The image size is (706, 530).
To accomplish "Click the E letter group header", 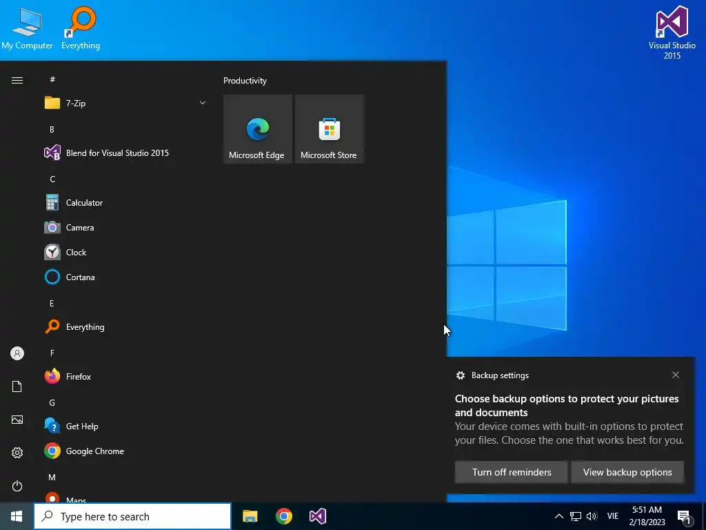I will click(x=52, y=304).
